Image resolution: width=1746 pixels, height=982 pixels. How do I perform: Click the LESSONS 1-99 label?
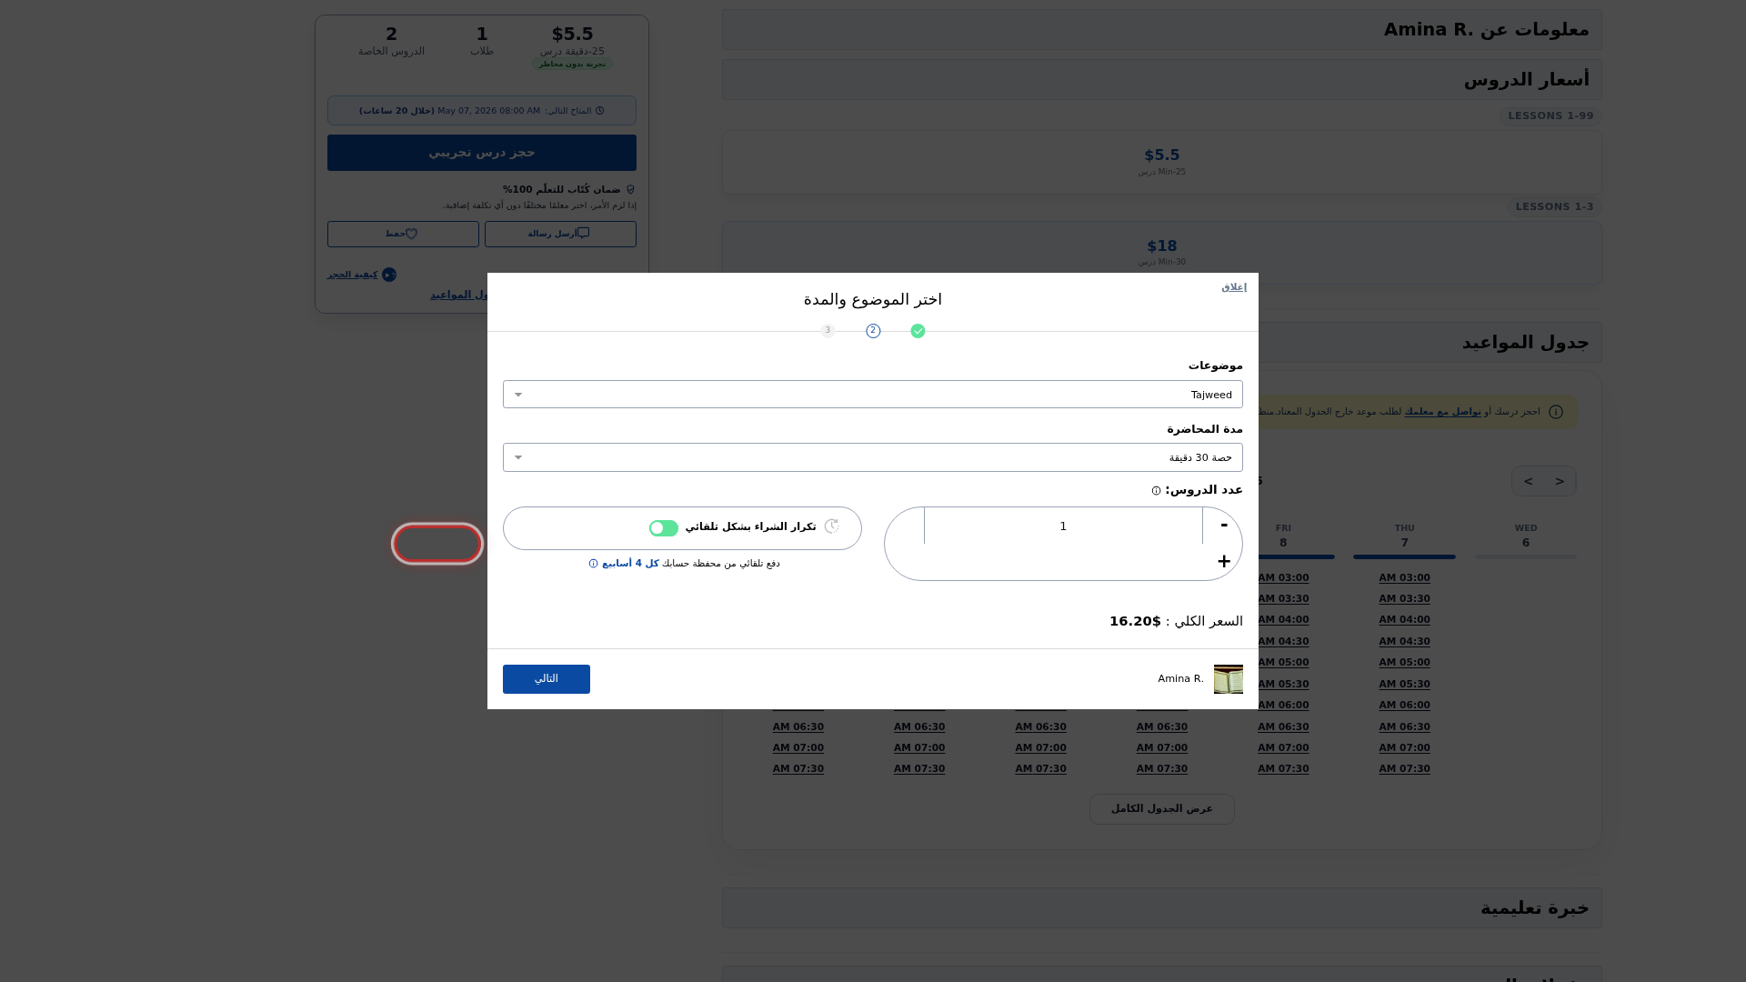click(1550, 116)
